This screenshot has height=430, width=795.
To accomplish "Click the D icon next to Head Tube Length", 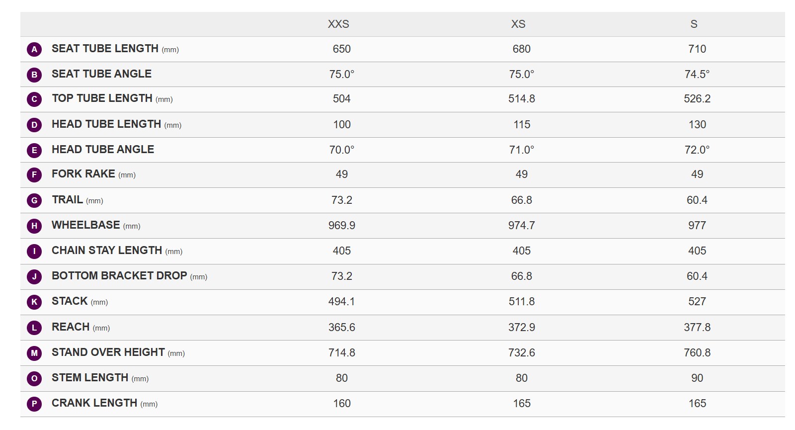I will pos(34,125).
